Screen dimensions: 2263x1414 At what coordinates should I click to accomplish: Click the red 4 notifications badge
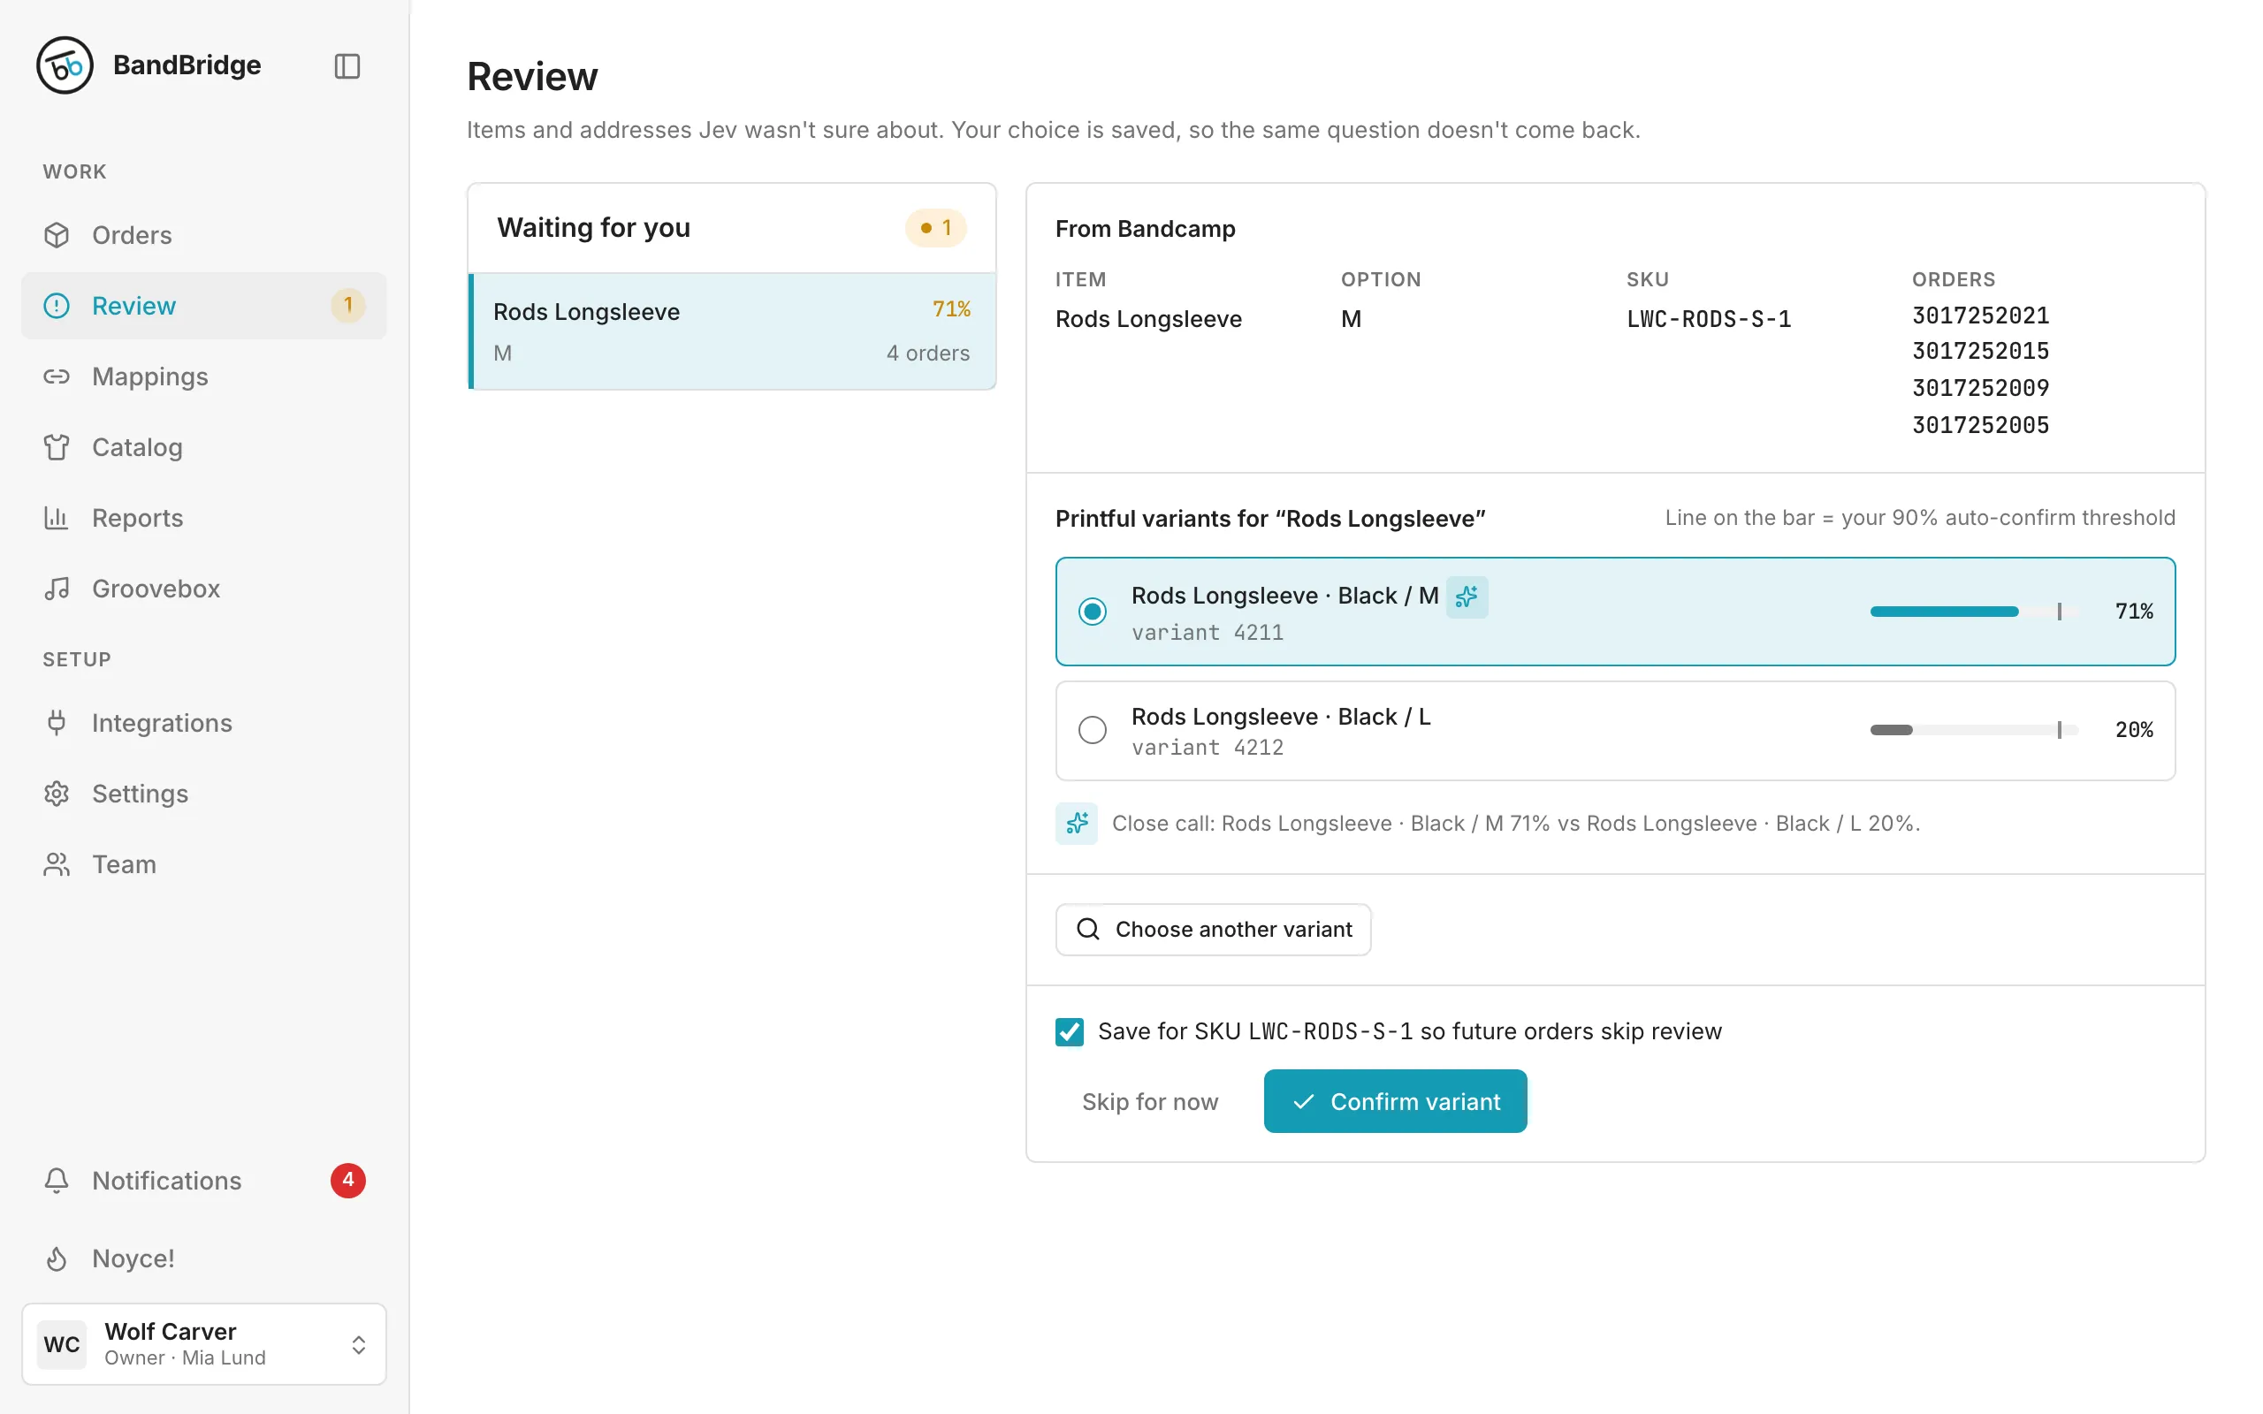click(348, 1180)
